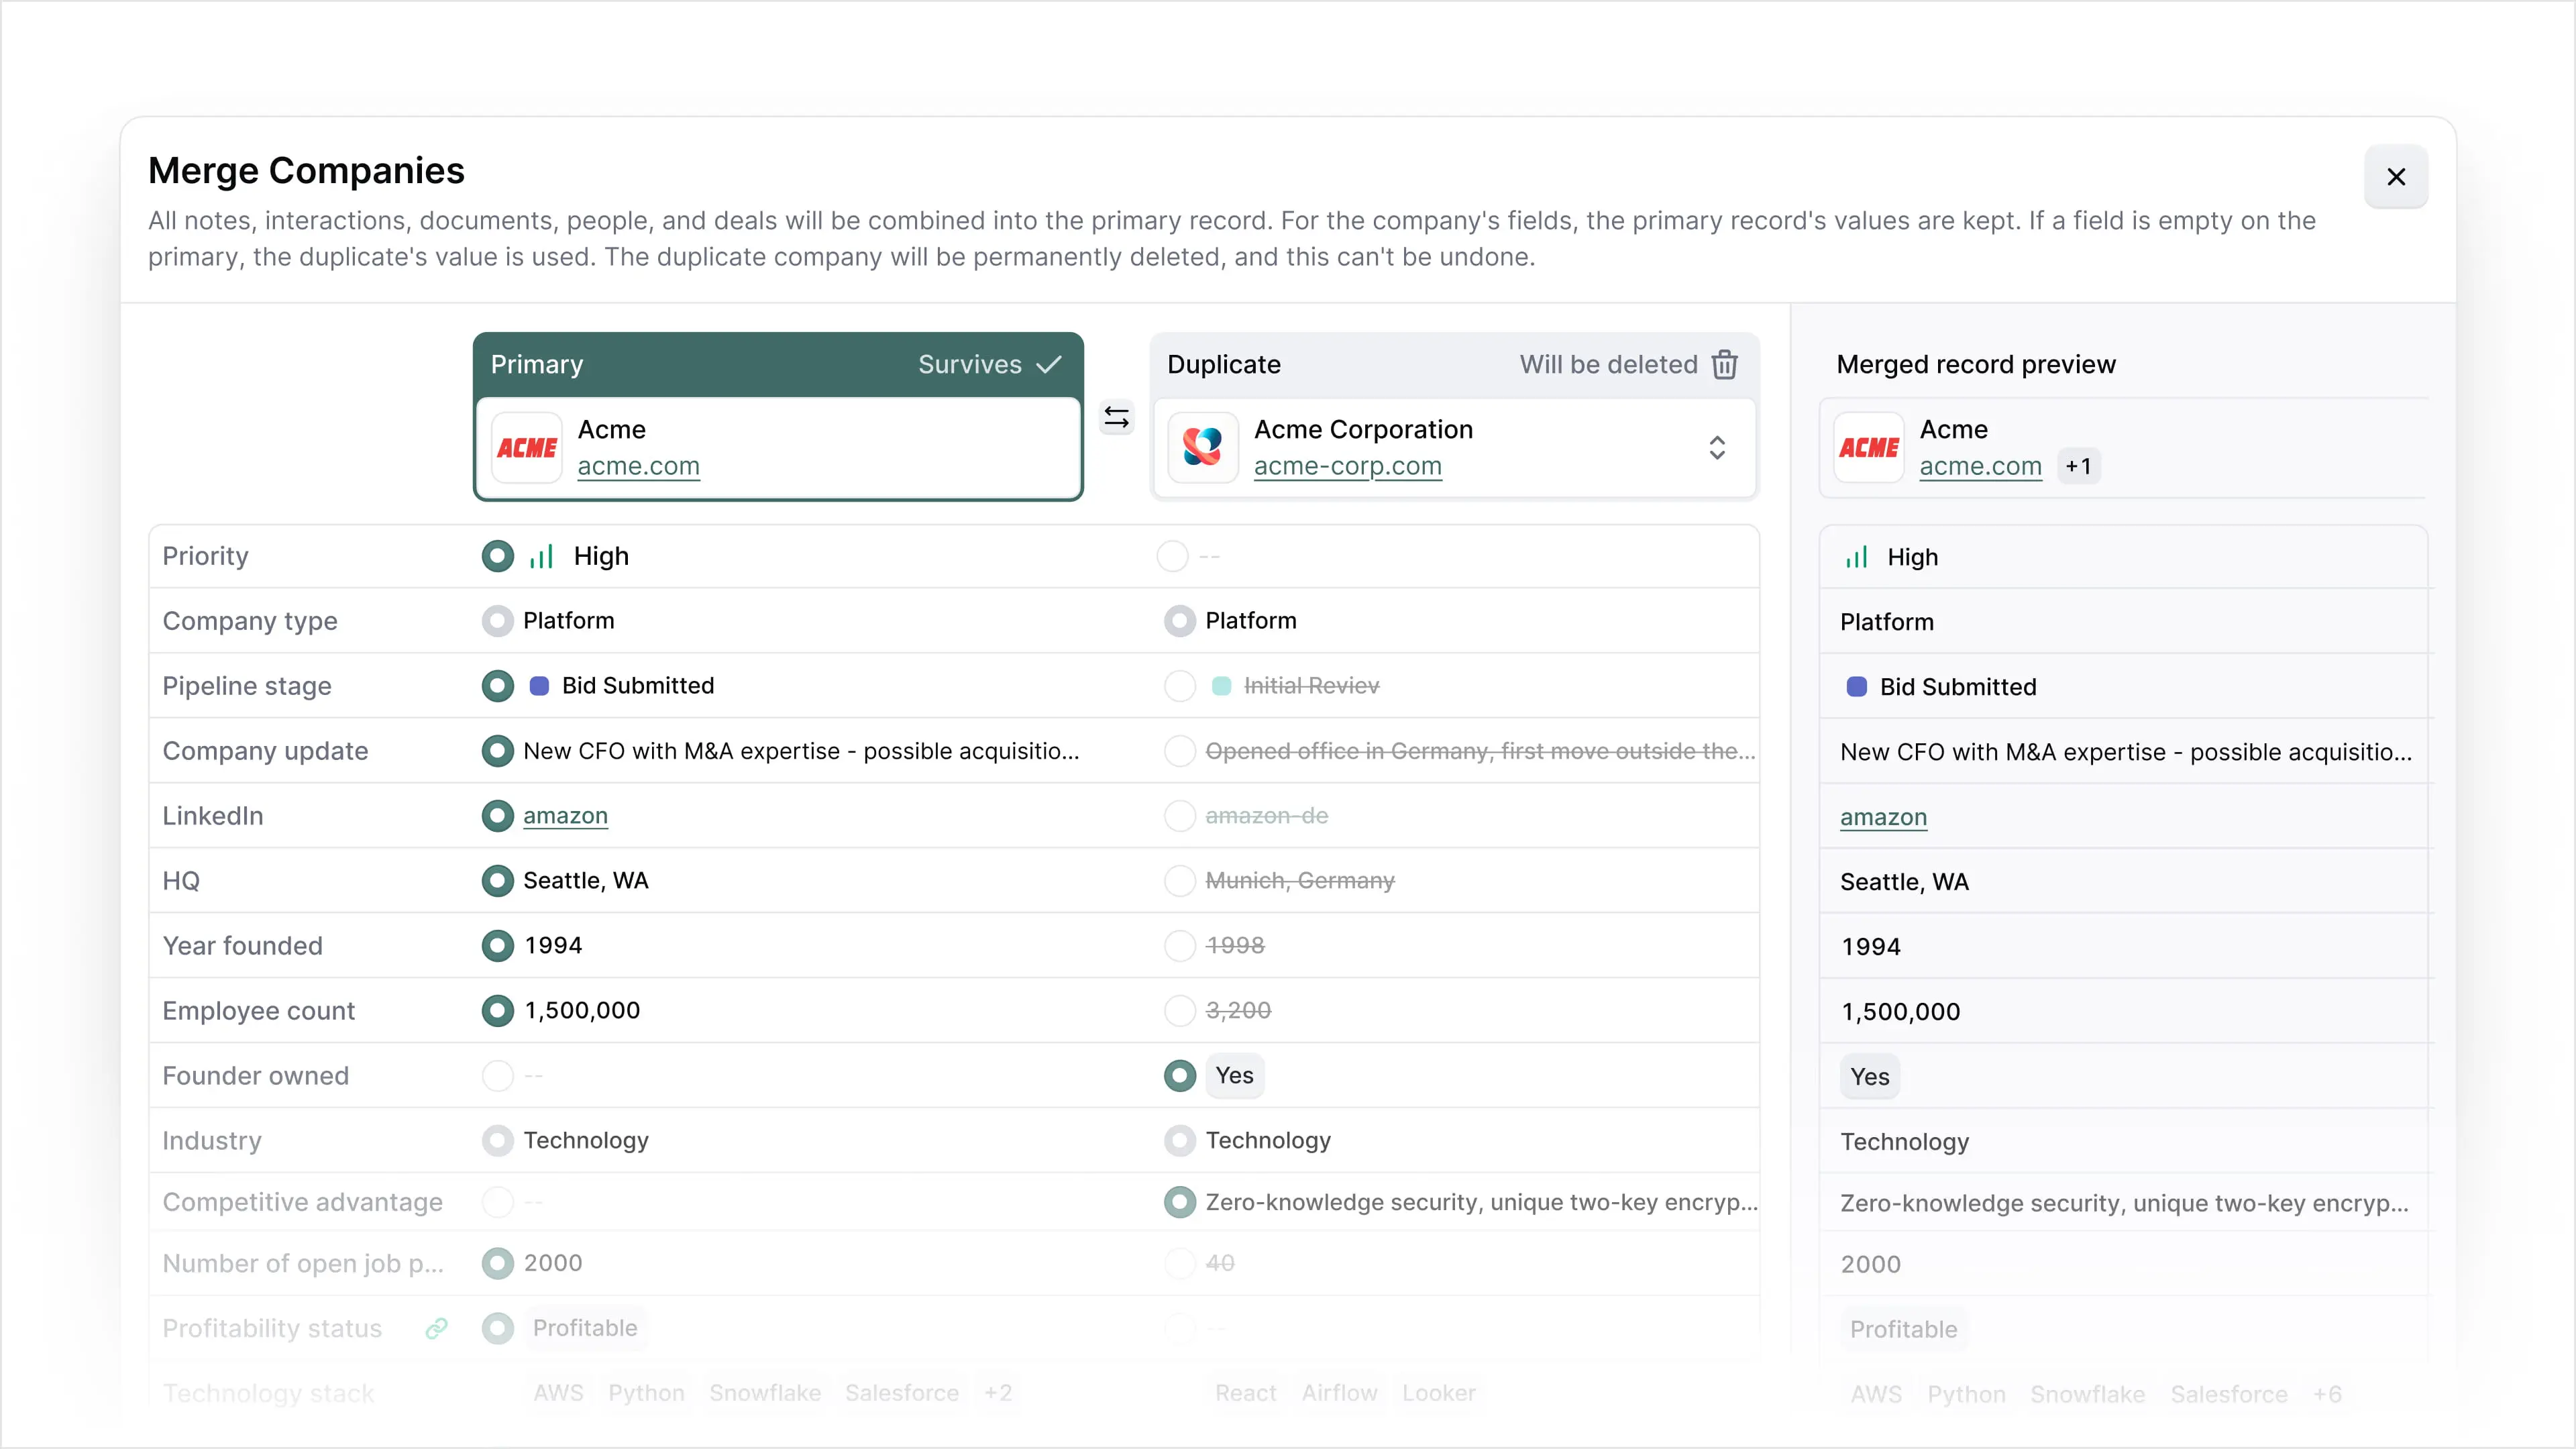Click the trash icon beside Will be deleted
This screenshot has width=2576, height=1449.
coord(1725,364)
